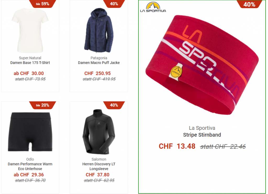Open the navy Patagonia puff jacket image

coord(99,30)
